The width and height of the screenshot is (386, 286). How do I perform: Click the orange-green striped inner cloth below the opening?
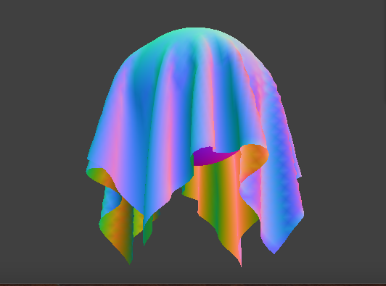coord(217,196)
